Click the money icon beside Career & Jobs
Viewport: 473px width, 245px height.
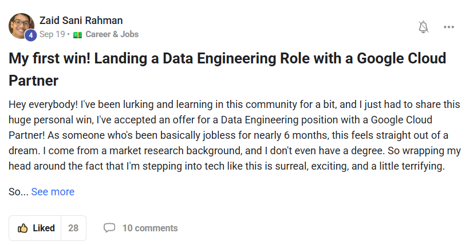pos(78,34)
